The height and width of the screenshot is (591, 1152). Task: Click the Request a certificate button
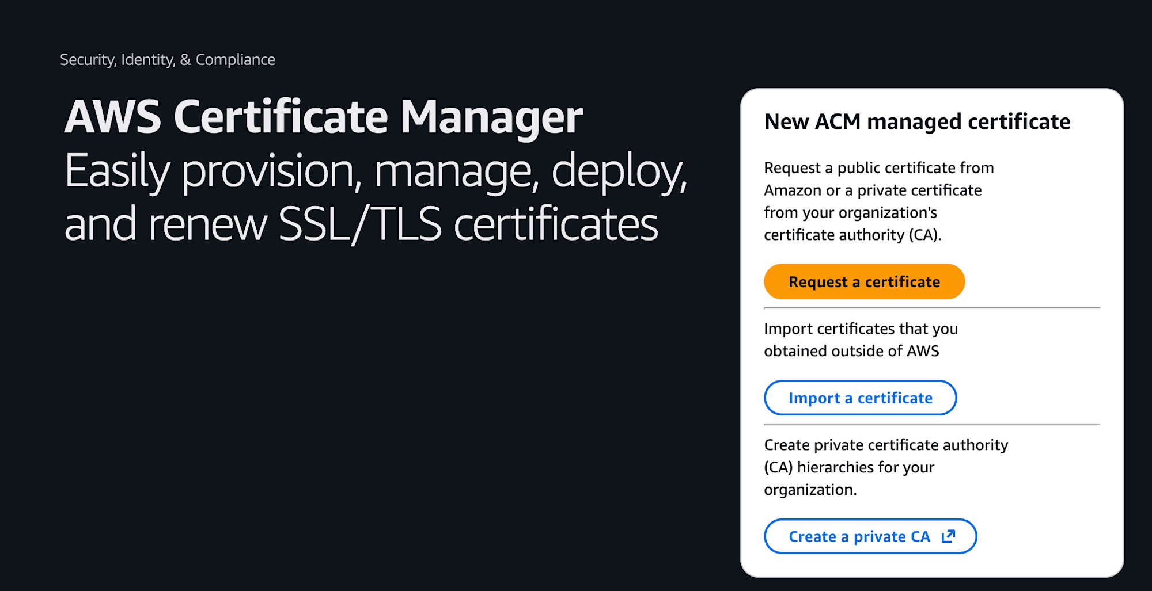pos(864,282)
